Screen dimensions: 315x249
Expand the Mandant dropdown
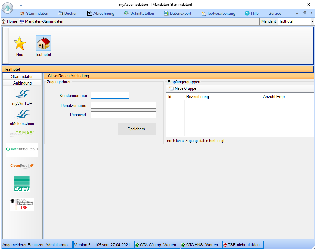click(312, 21)
